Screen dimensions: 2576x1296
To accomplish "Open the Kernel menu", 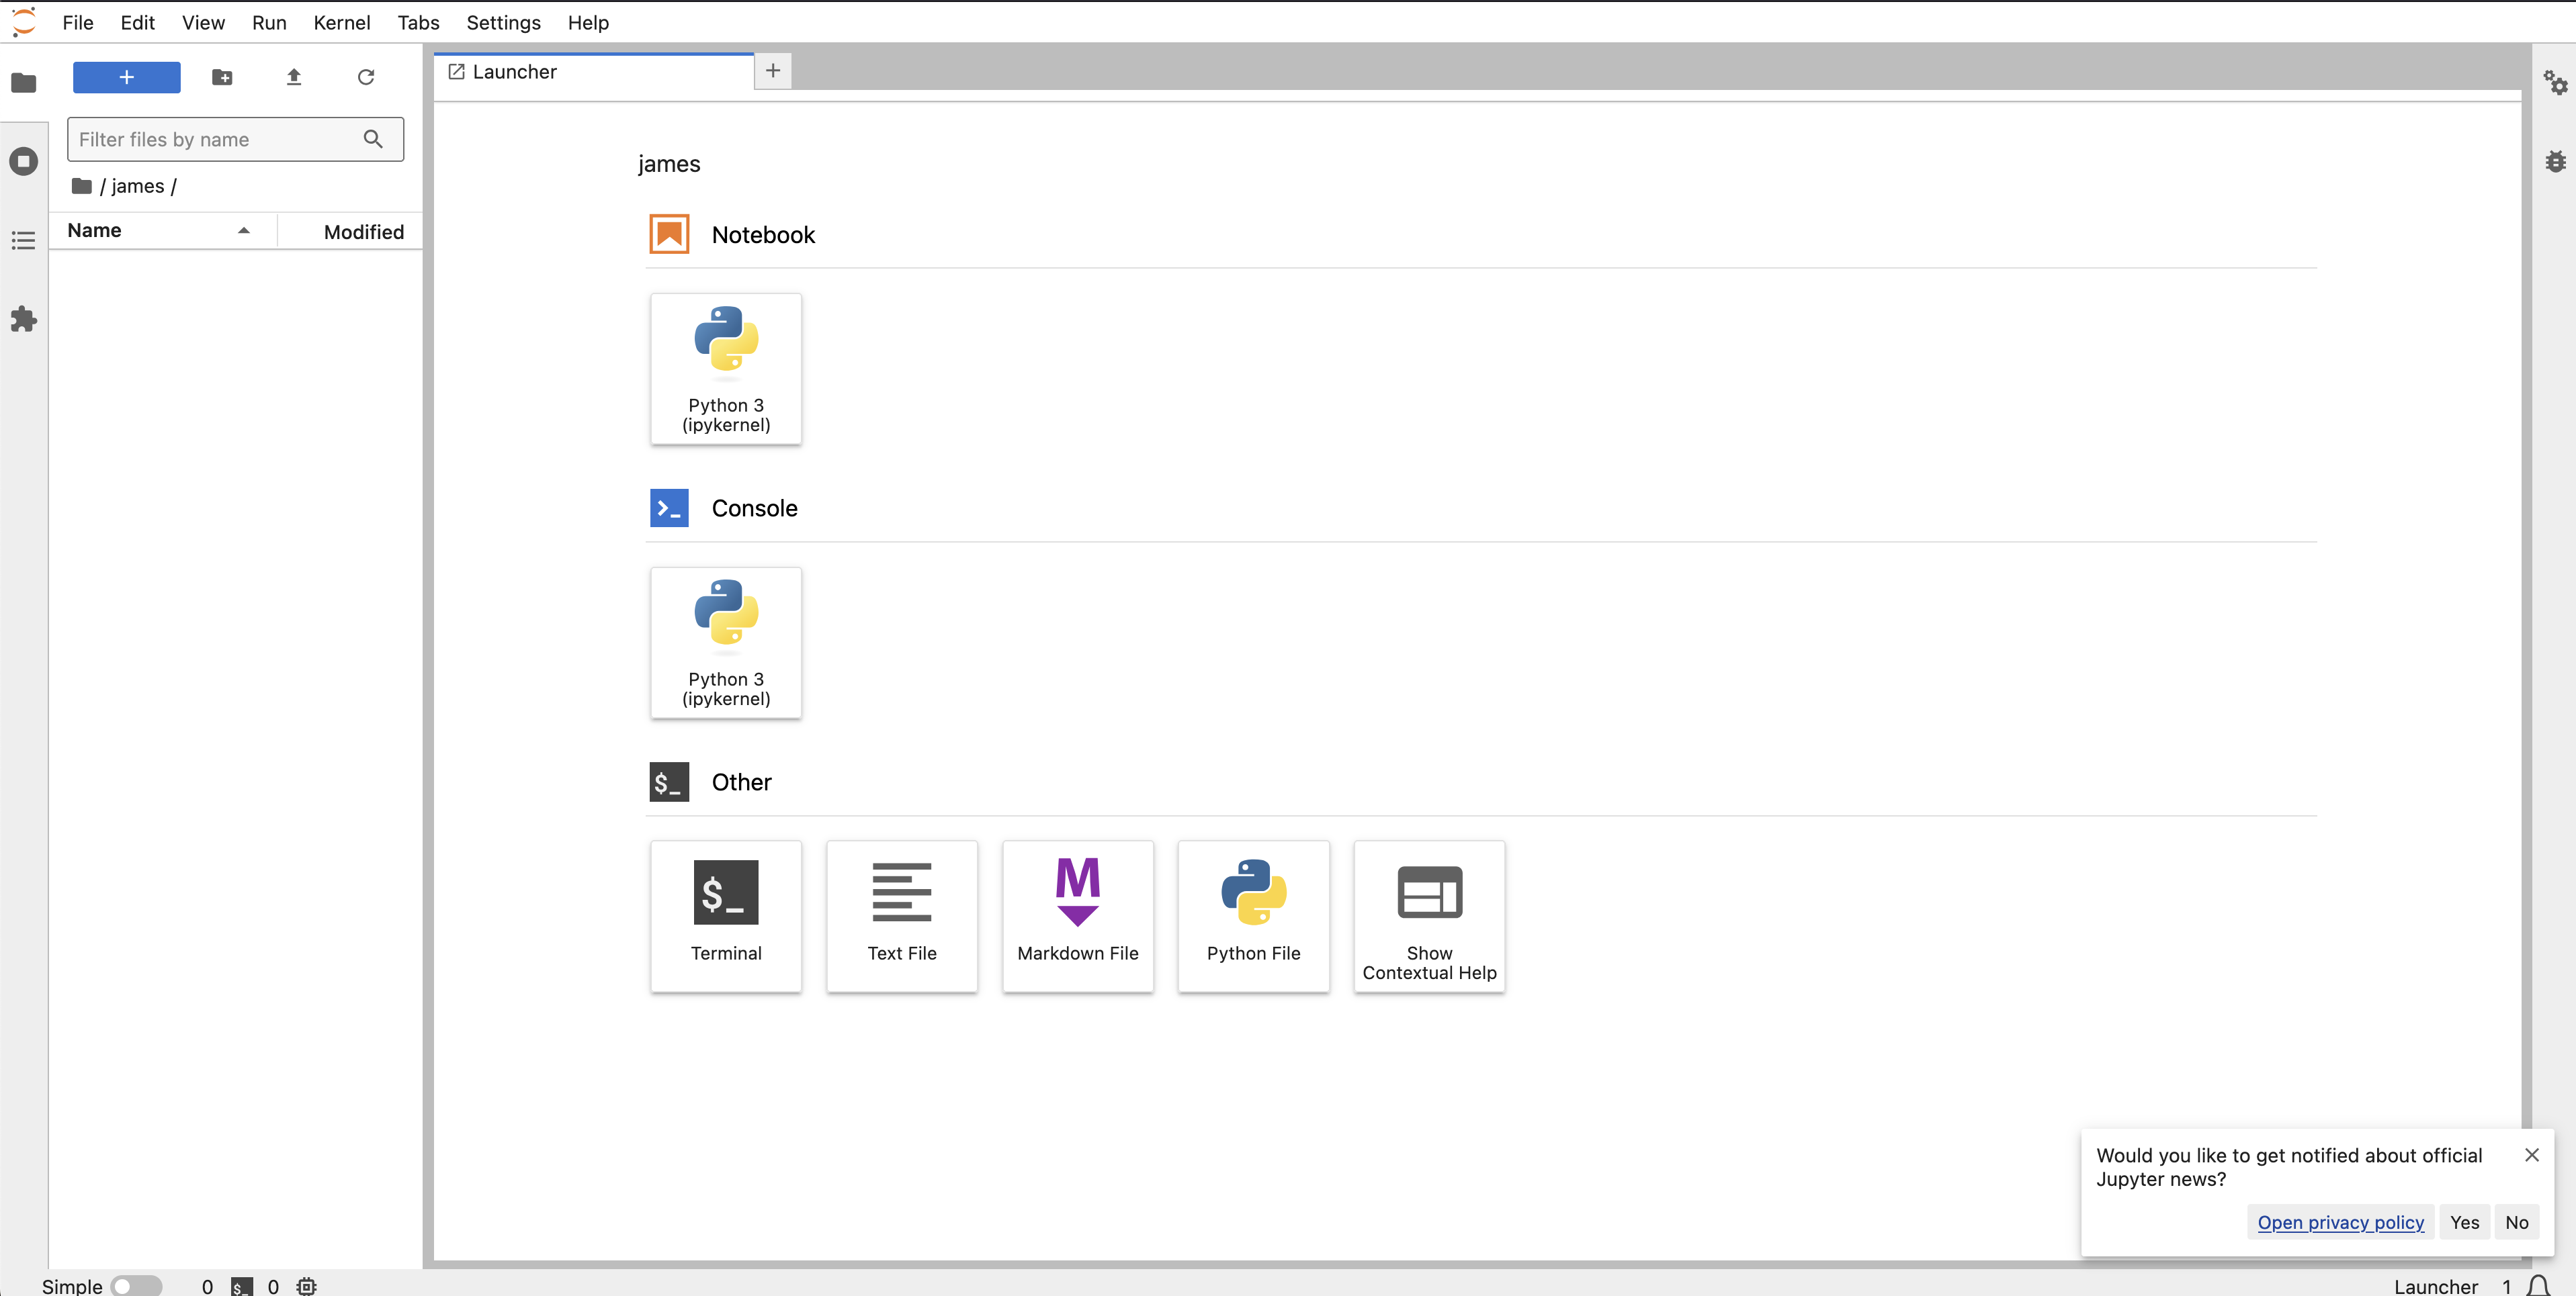I will (342, 22).
